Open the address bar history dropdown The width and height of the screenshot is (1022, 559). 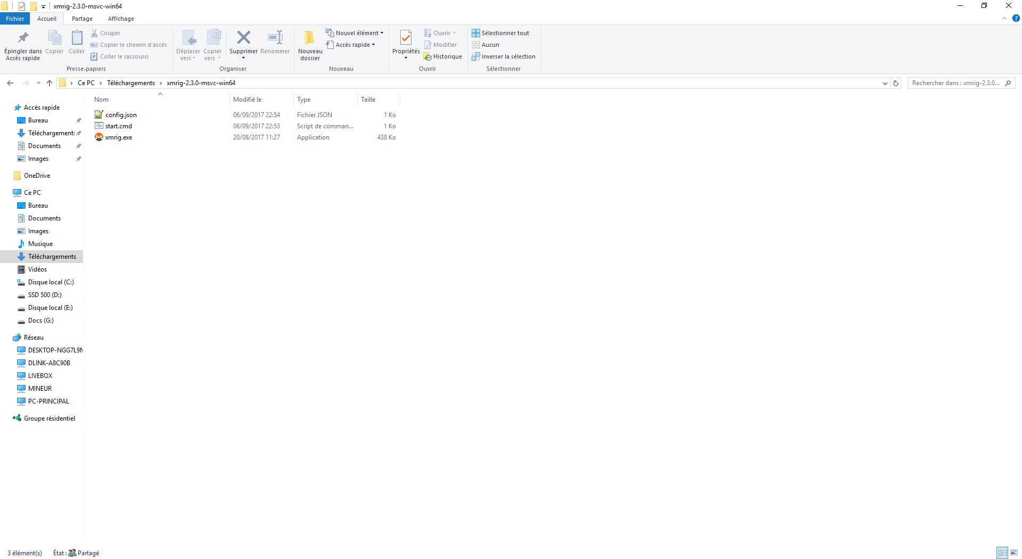(885, 83)
